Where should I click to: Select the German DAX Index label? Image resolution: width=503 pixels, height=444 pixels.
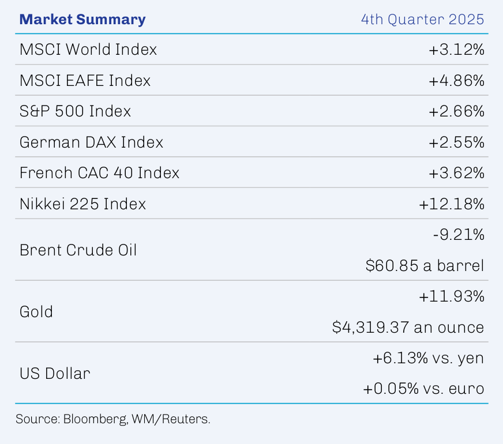91,142
